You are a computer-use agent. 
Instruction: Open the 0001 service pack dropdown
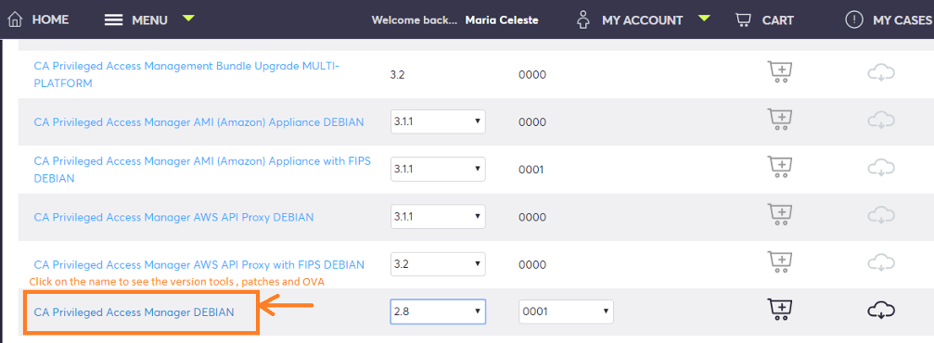tap(566, 311)
